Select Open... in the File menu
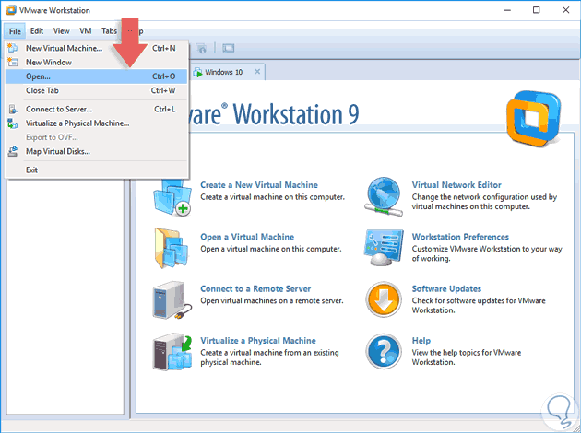 (96, 76)
